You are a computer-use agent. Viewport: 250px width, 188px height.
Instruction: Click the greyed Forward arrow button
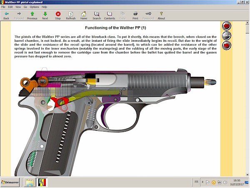click(19, 16)
